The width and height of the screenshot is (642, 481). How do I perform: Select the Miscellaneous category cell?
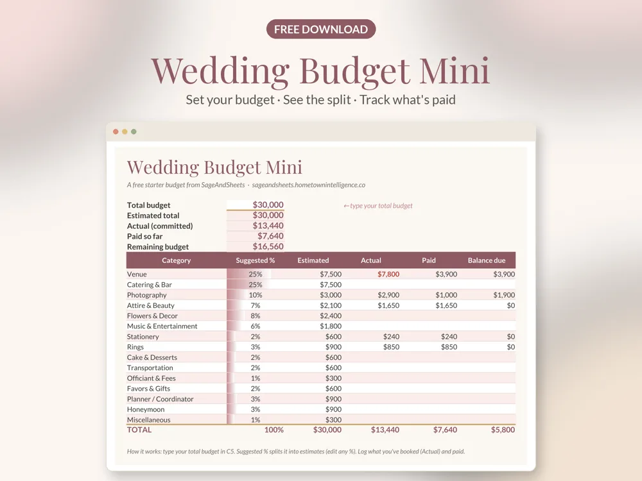pyautogui.click(x=176, y=419)
